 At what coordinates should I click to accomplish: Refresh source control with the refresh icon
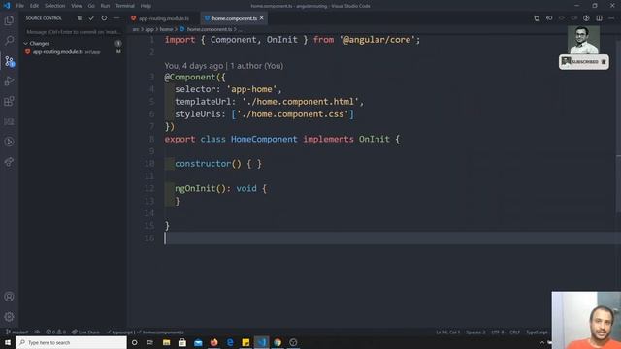(104, 18)
